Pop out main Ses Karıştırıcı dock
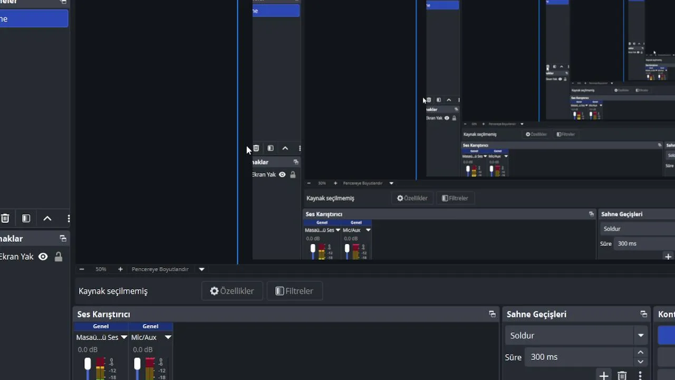This screenshot has width=675, height=380. tap(492, 314)
